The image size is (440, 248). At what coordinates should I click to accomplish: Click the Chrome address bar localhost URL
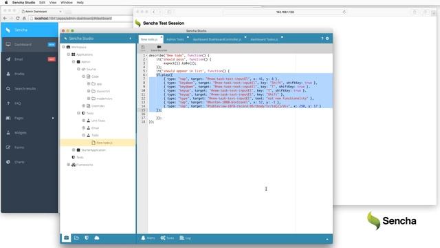click(73, 19)
